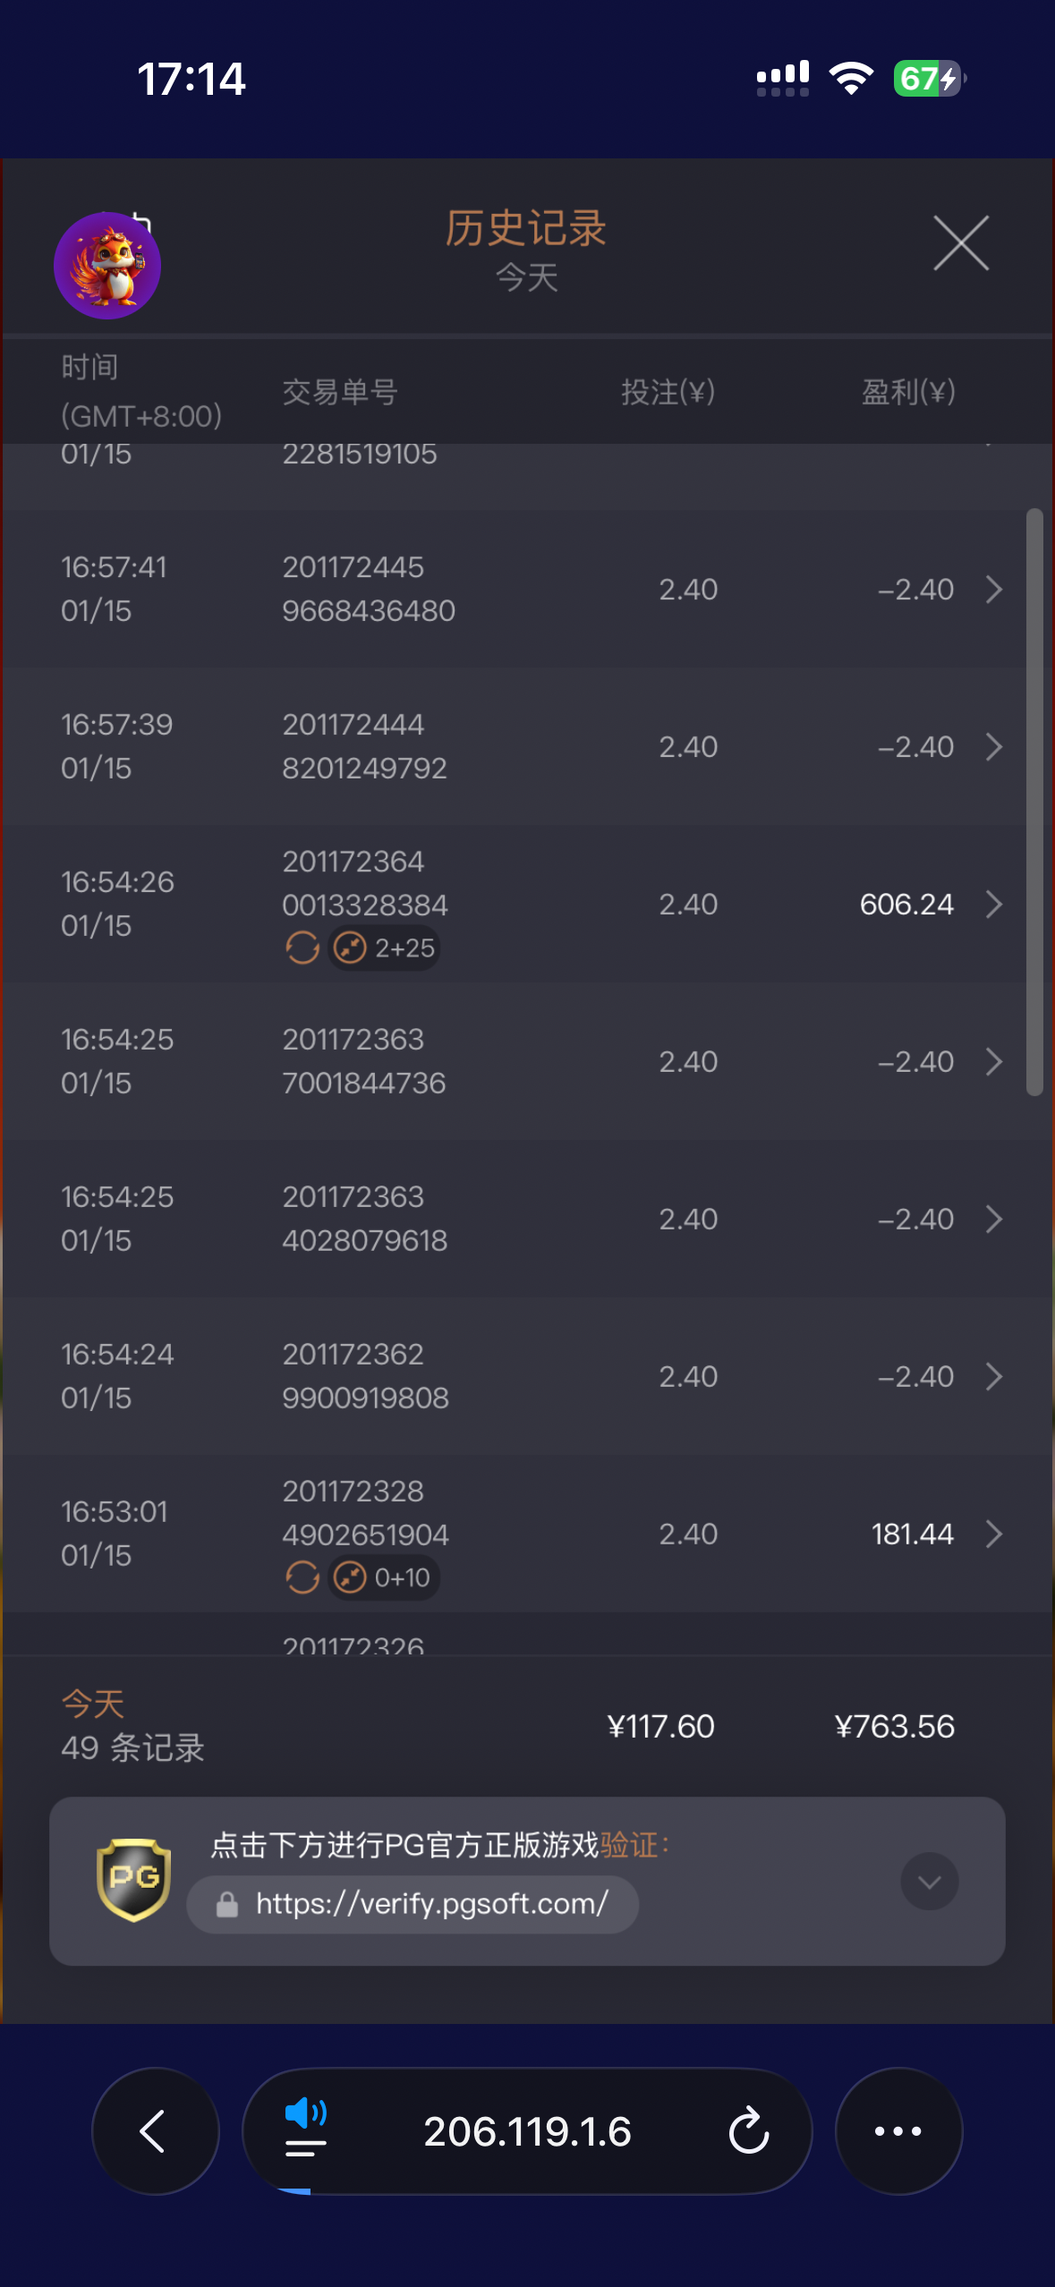Tap the free spins 2+25 badge

(x=386, y=948)
